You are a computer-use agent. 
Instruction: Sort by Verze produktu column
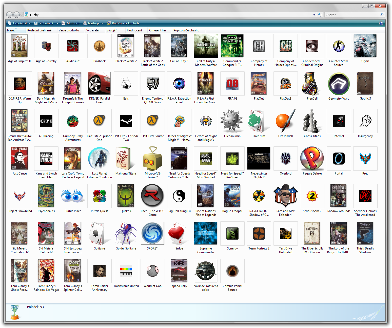[71, 30]
